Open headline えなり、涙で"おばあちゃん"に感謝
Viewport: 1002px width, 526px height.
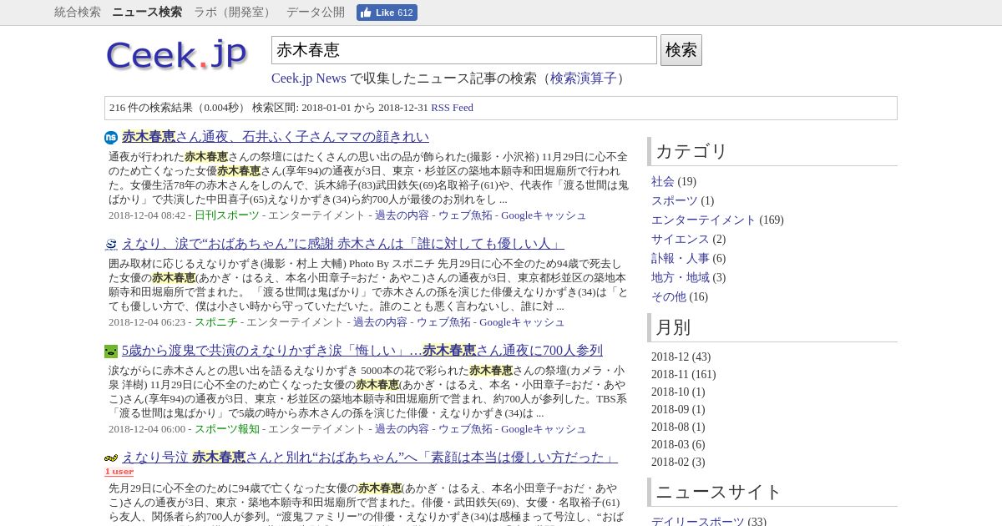point(343,244)
